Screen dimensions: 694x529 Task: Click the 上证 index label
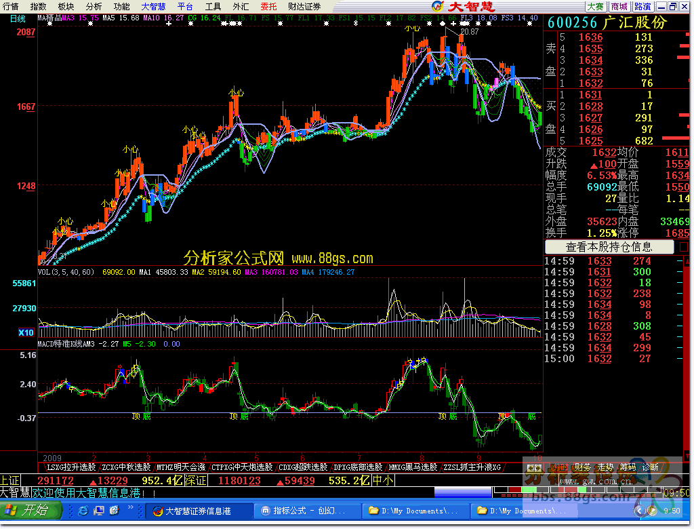(x=9, y=480)
